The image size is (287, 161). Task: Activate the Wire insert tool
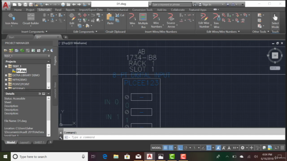[132, 19]
